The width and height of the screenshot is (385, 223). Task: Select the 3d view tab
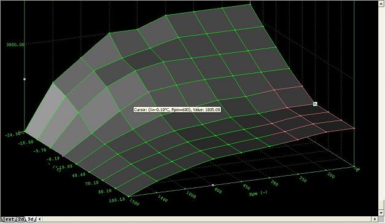(x=31, y=219)
